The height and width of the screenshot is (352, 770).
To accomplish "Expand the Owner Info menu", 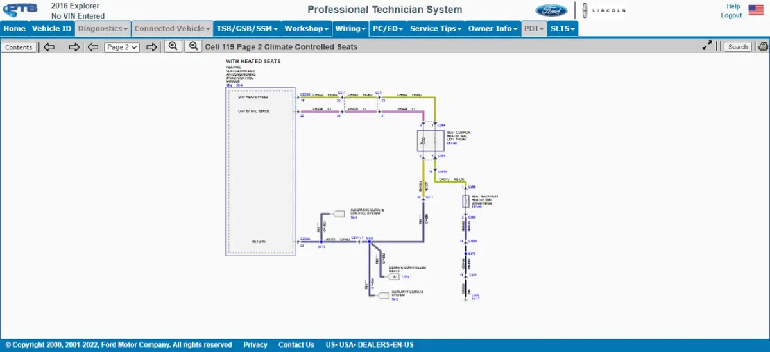I will (493, 28).
